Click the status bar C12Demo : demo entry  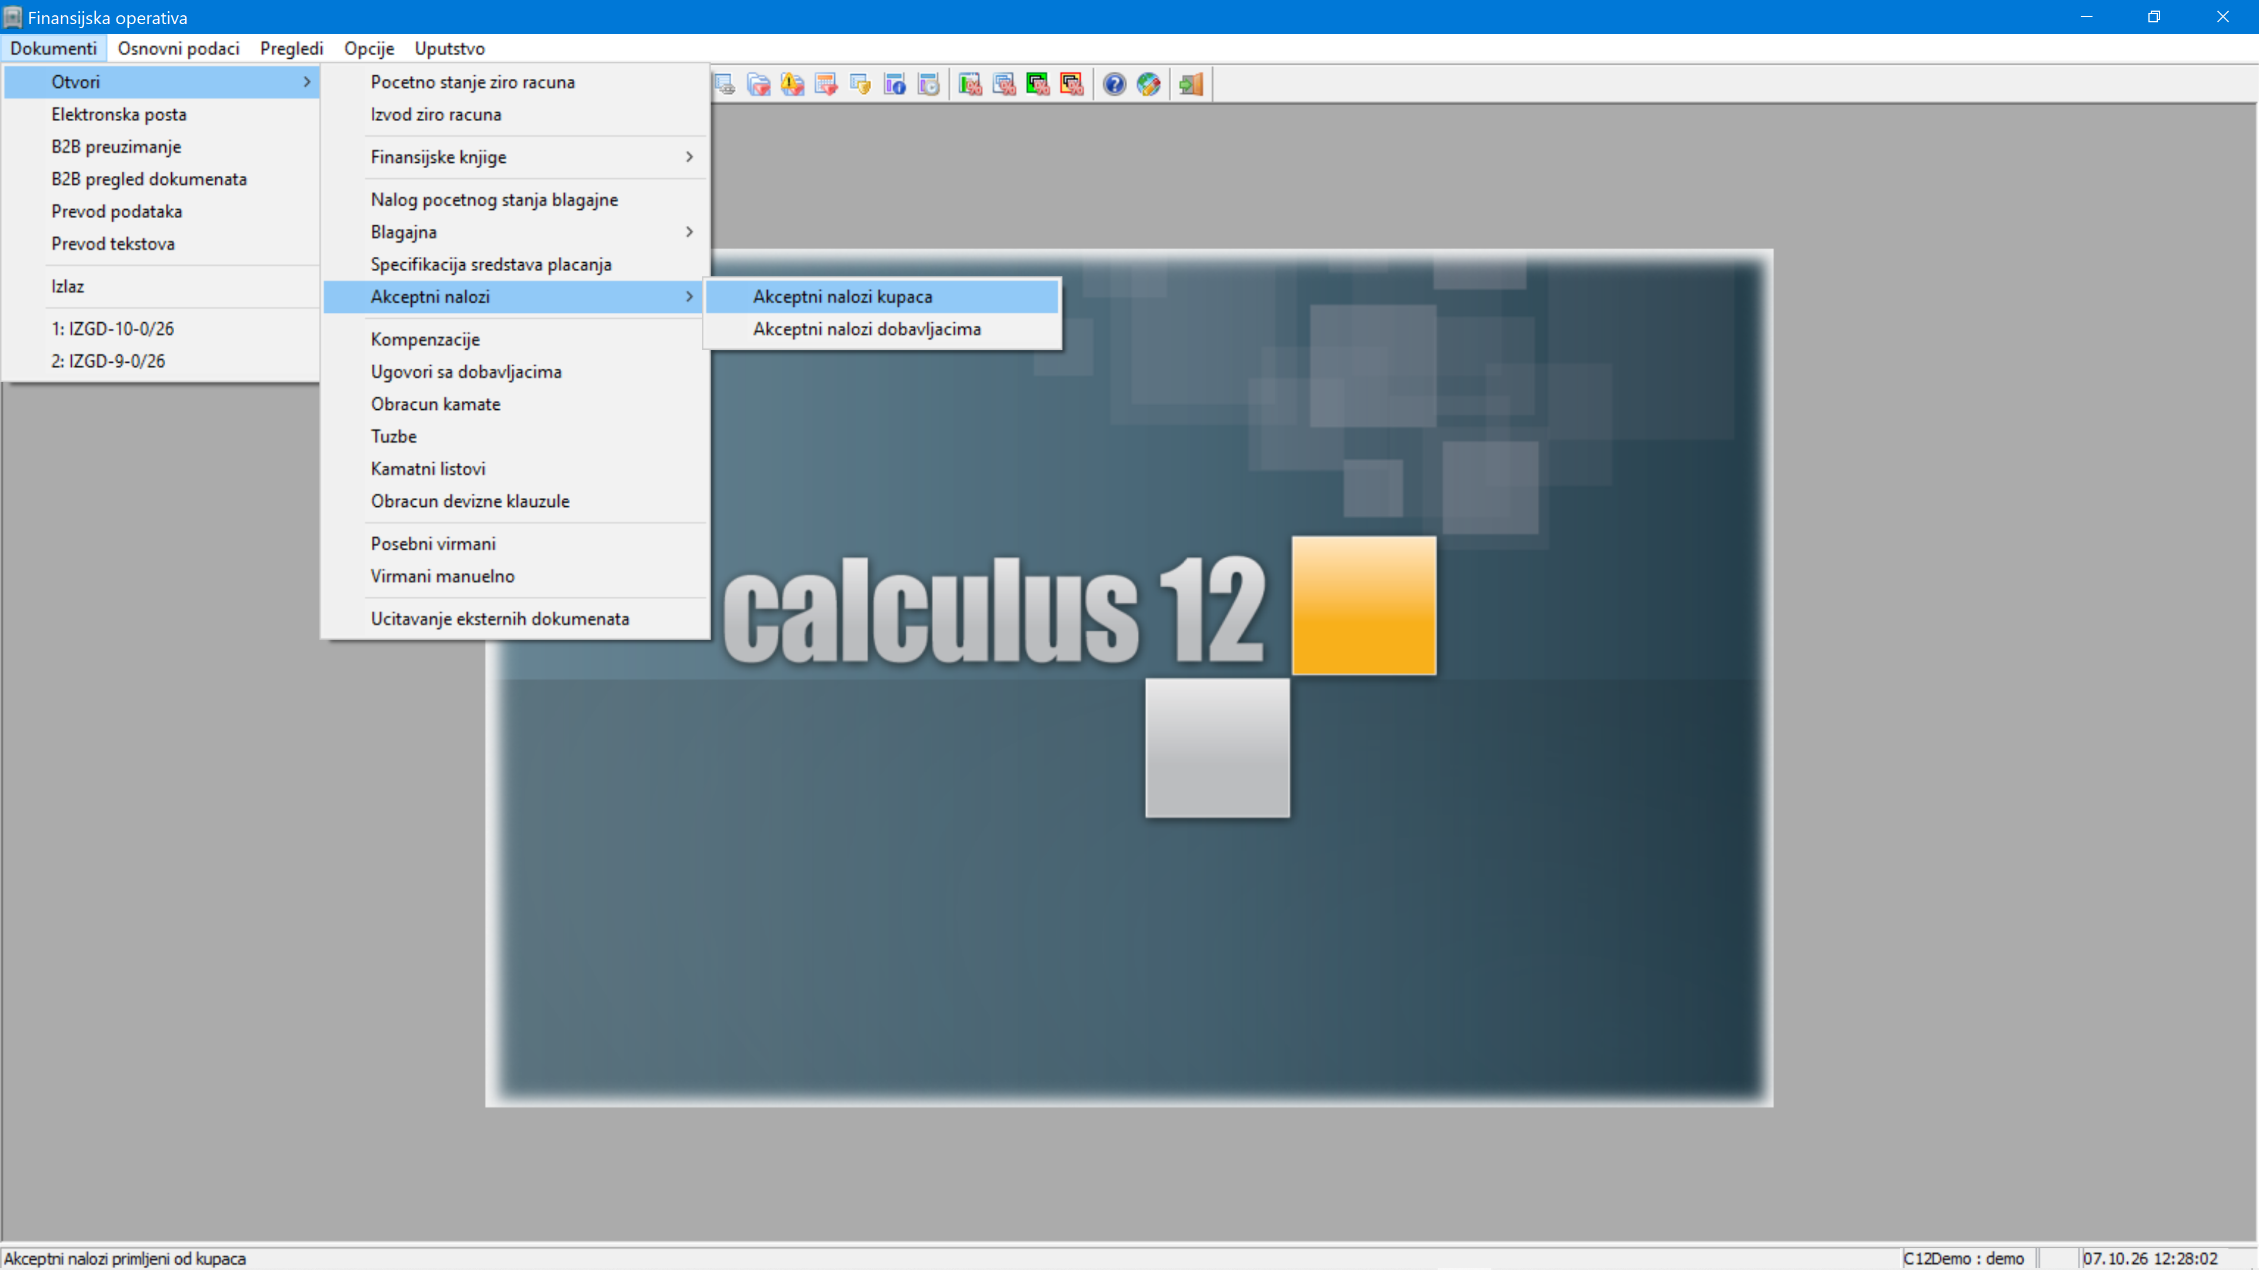[x=1964, y=1259]
